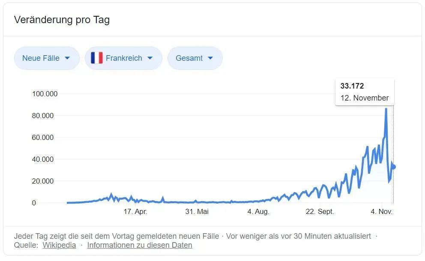Click the 12. November tooltip date text

coord(365,98)
